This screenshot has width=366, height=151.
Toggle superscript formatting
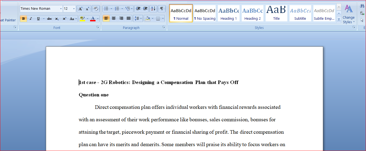click(x=64, y=19)
